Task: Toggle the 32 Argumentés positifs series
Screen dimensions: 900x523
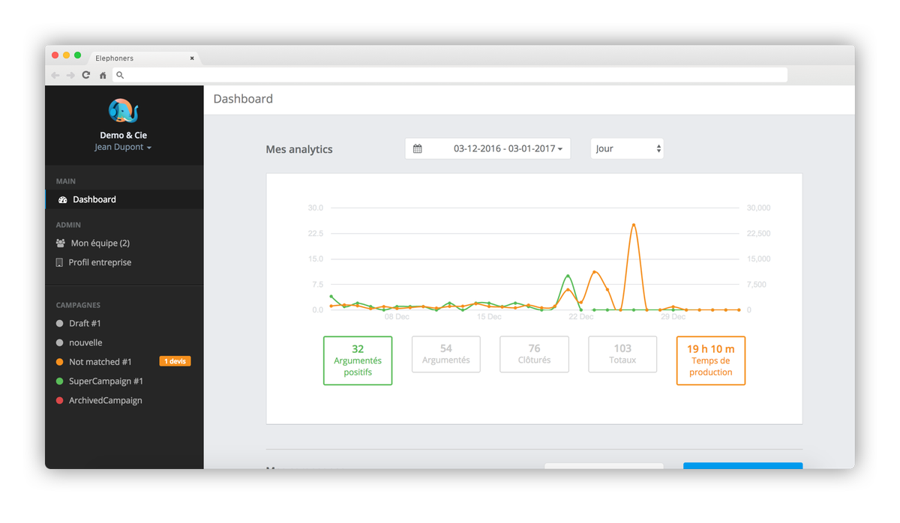Action: [358, 360]
